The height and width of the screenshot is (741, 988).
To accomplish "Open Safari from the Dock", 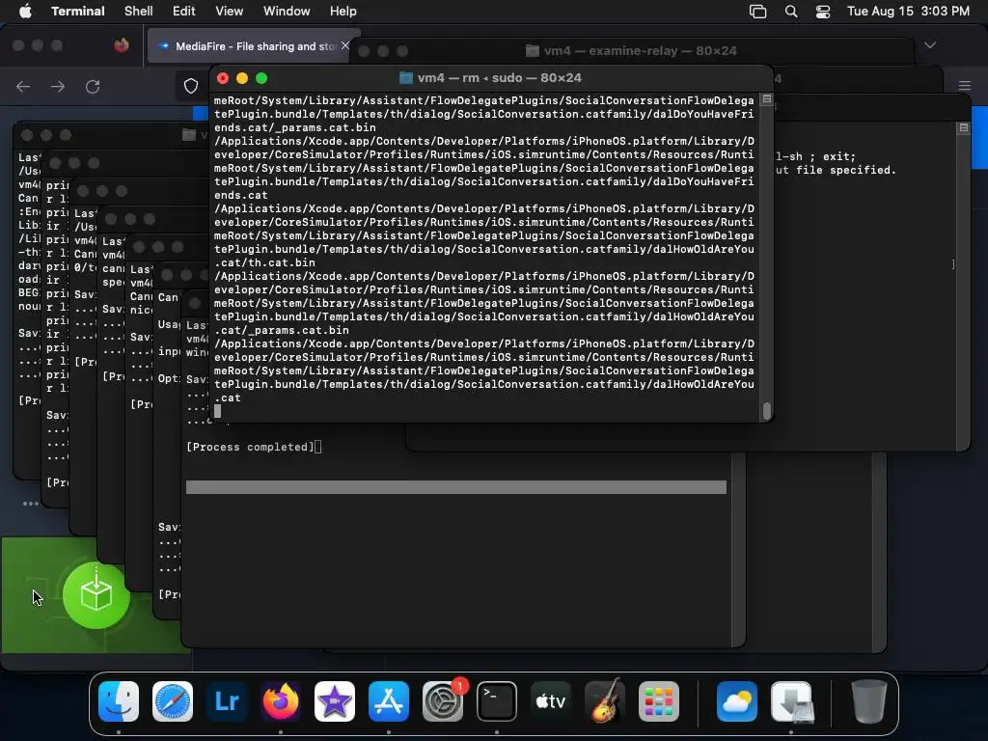I will coord(173,701).
